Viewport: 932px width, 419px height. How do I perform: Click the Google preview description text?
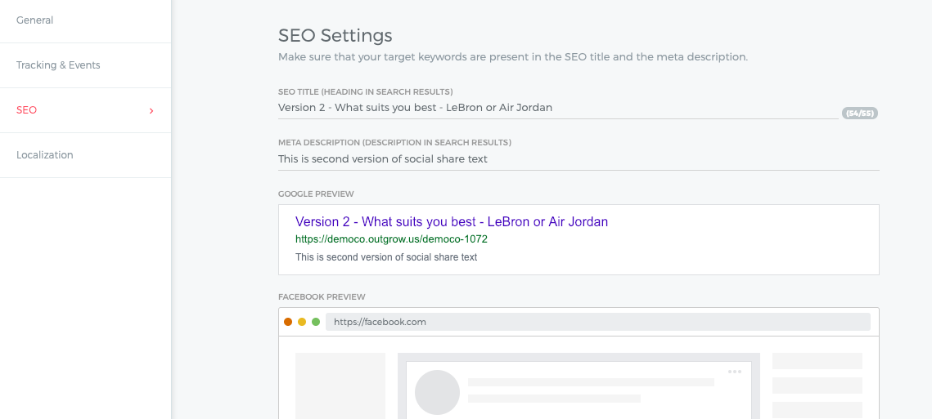(385, 257)
